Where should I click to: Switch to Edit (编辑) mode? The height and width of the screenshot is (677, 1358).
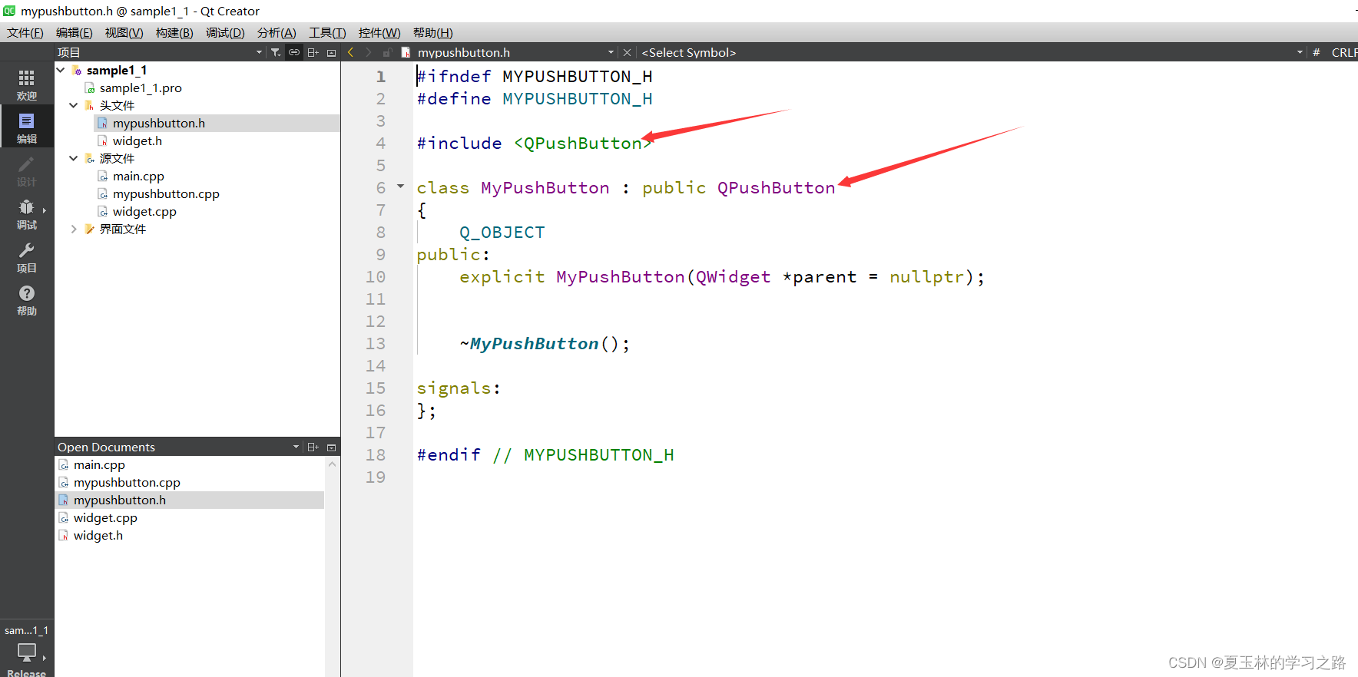27,128
